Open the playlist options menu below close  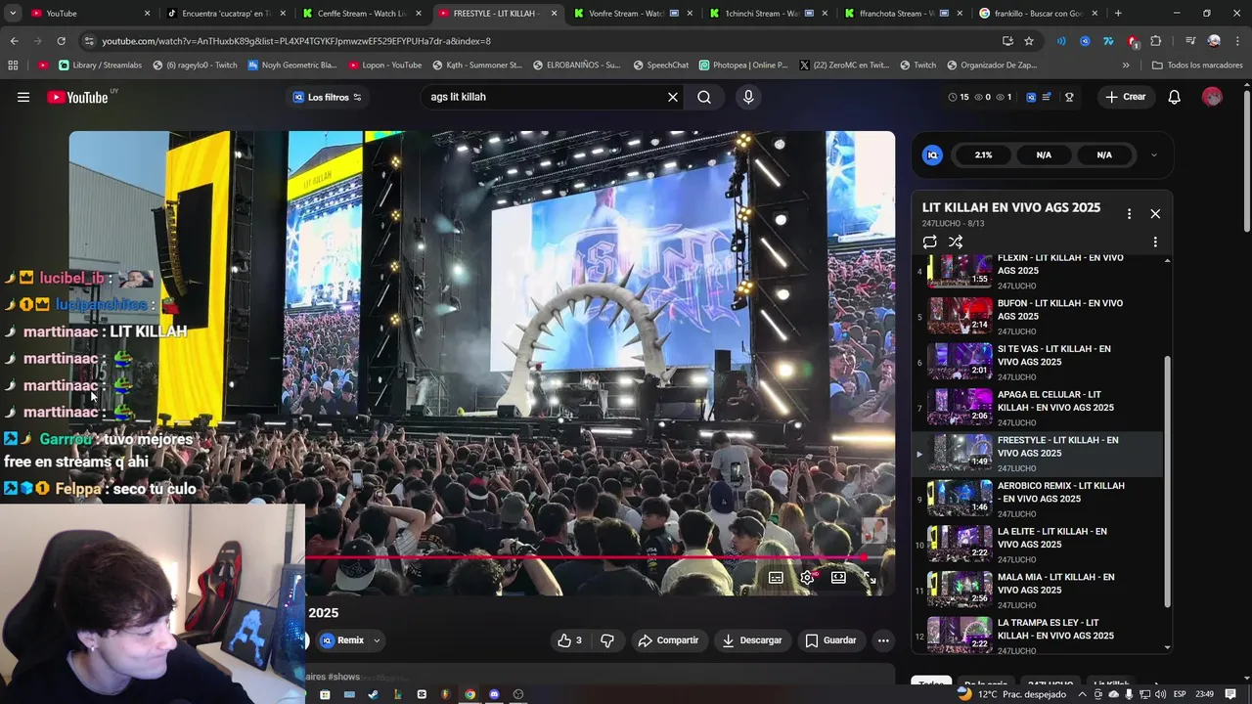[1155, 242]
